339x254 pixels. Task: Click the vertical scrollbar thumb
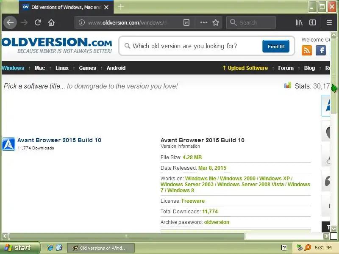click(x=333, y=76)
